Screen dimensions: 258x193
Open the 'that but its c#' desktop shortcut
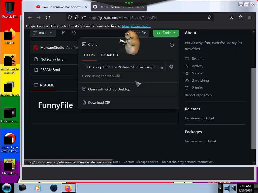click(10, 89)
